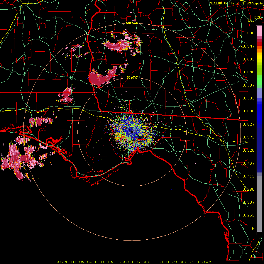Click the 0.893 scale value
This screenshot has height=264, width=264.
[x=248, y=59]
